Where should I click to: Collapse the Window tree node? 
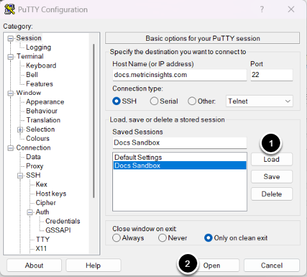tap(10, 94)
